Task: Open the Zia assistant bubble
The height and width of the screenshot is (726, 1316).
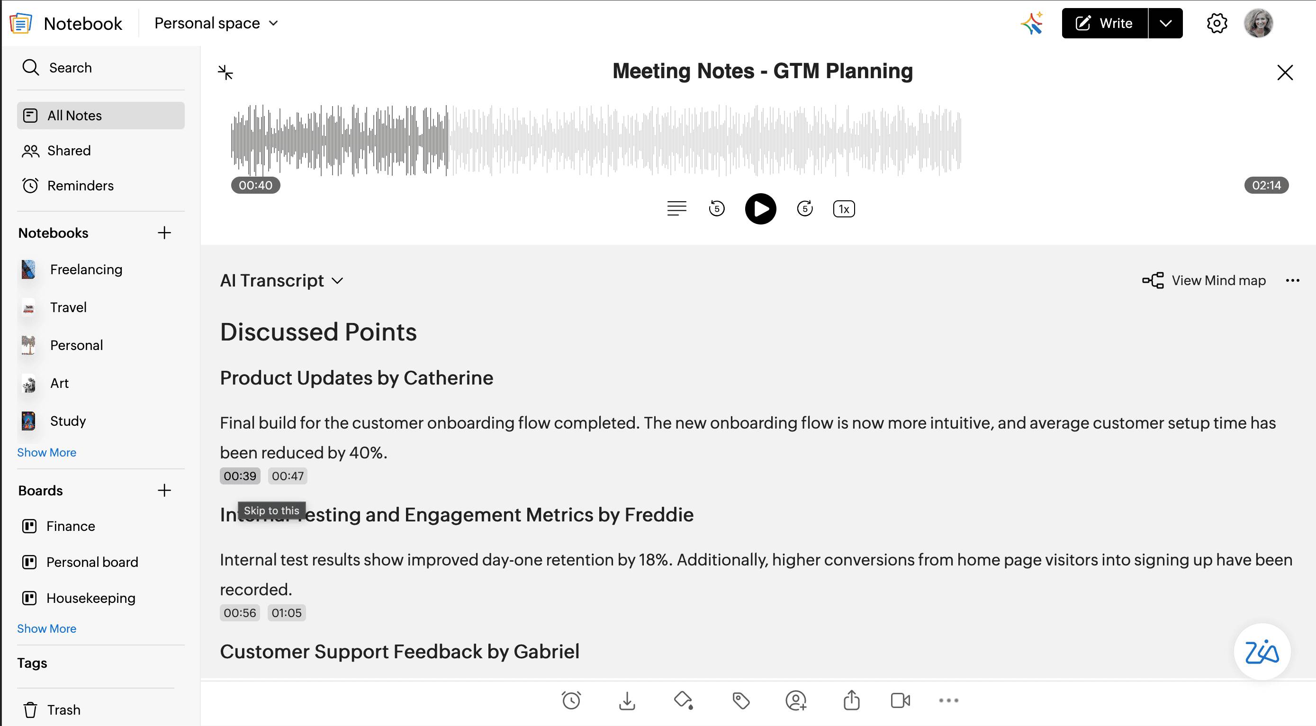Action: tap(1262, 652)
